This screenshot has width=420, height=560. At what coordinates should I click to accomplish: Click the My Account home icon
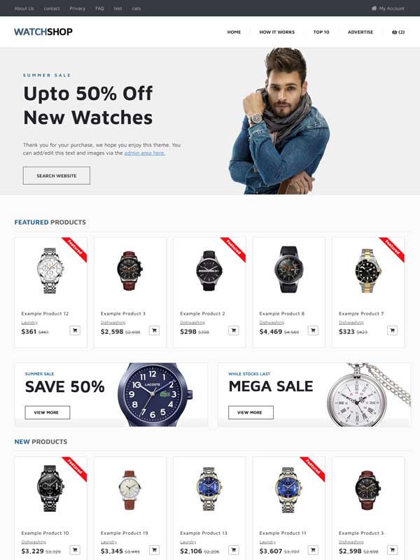(374, 8)
